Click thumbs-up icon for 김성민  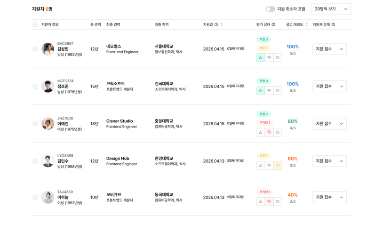(x=261, y=57)
